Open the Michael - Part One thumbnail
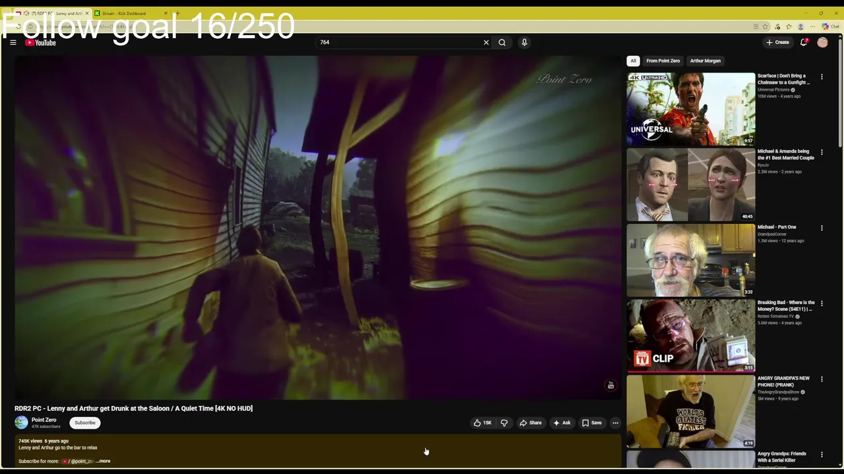This screenshot has width=844, height=474. 690,260
